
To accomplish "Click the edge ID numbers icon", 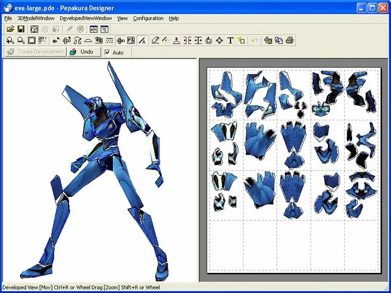I will (x=99, y=40).
